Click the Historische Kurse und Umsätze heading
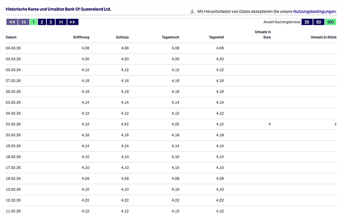This screenshot has width=340, height=216. [x=58, y=9]
